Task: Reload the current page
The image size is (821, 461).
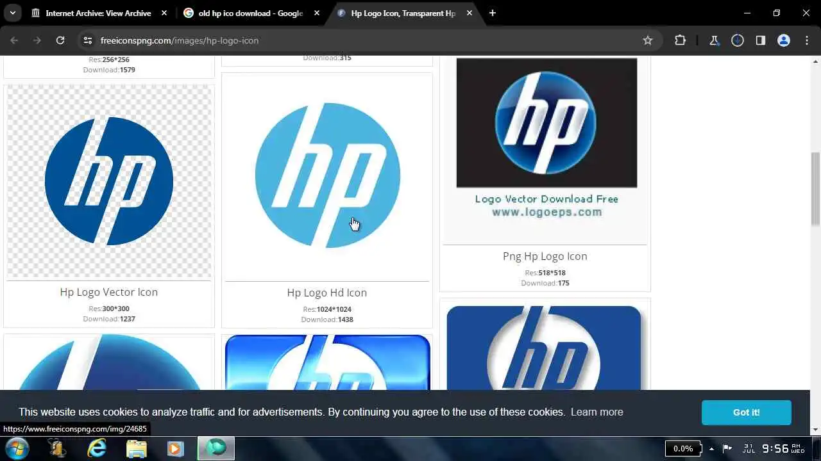Action: (60, 40)
